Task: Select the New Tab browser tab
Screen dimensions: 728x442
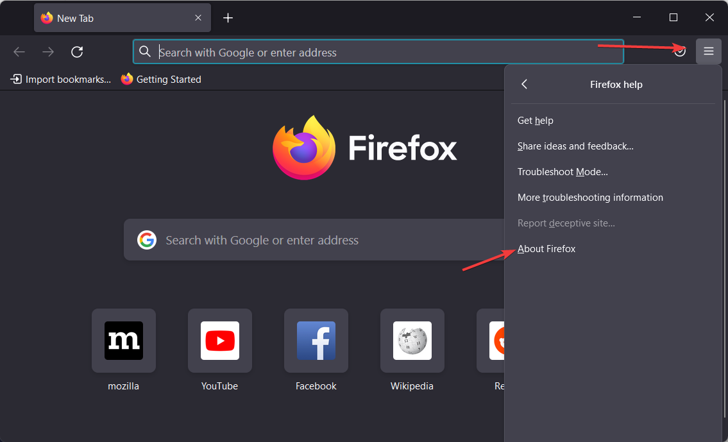Action: [123, 18]
